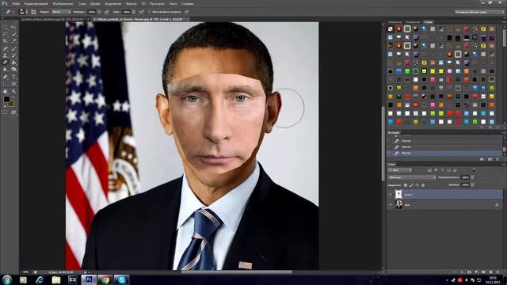This screenshot has height=285, width=507.
Task: Toggle lock transparent pixels in Layers
Action: (x=406, y=185)
